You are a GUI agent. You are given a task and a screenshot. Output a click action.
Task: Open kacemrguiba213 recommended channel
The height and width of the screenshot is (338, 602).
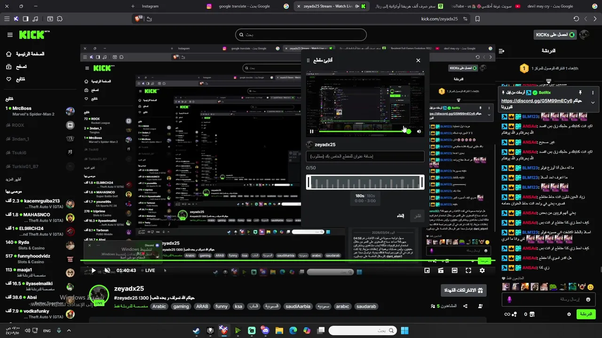tap(40, 204)
